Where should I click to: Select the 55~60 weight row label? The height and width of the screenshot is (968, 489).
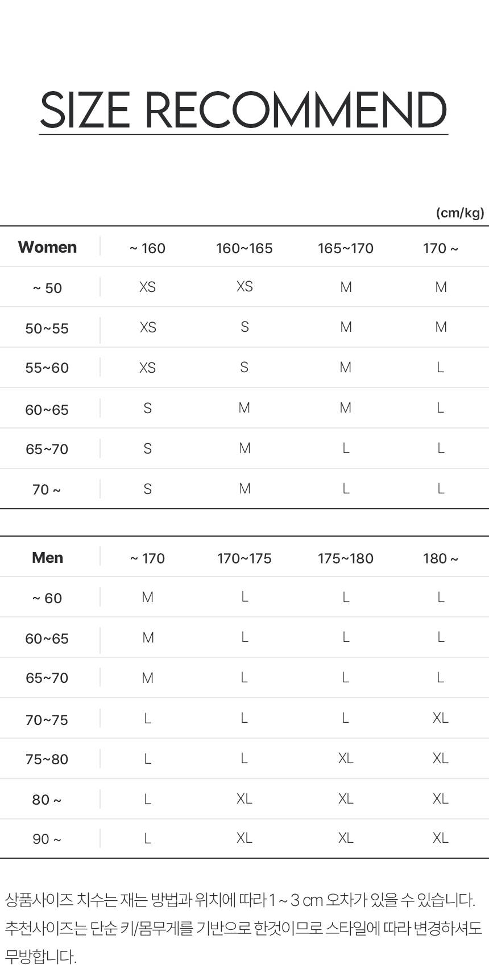point(47,368)
